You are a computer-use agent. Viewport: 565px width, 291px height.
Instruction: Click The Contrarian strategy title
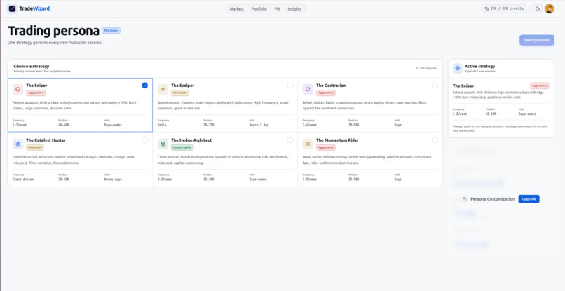(331, 86)
